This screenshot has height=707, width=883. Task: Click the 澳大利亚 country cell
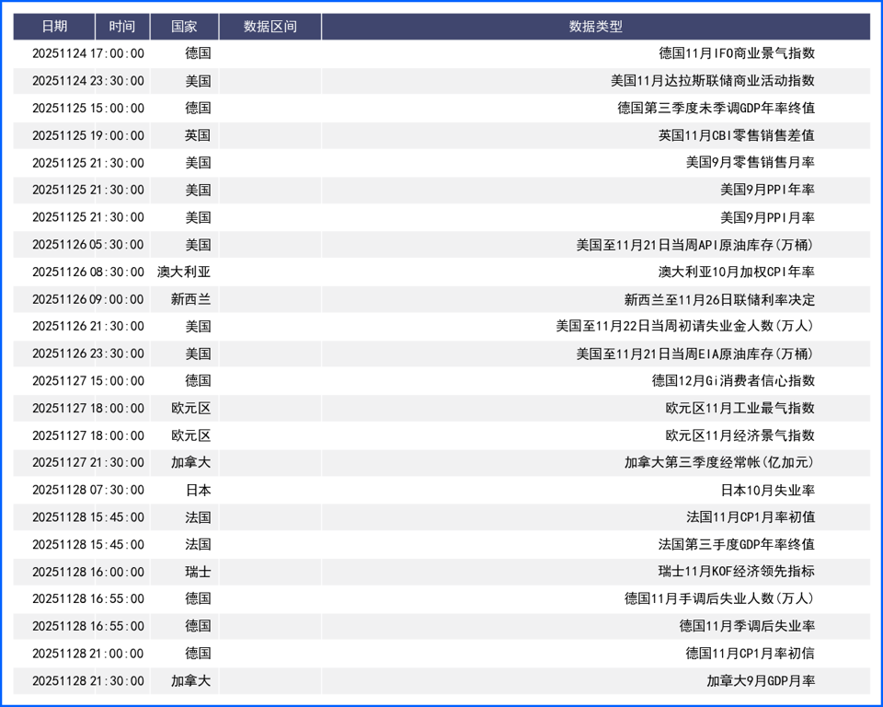click(x=184, y=272)
